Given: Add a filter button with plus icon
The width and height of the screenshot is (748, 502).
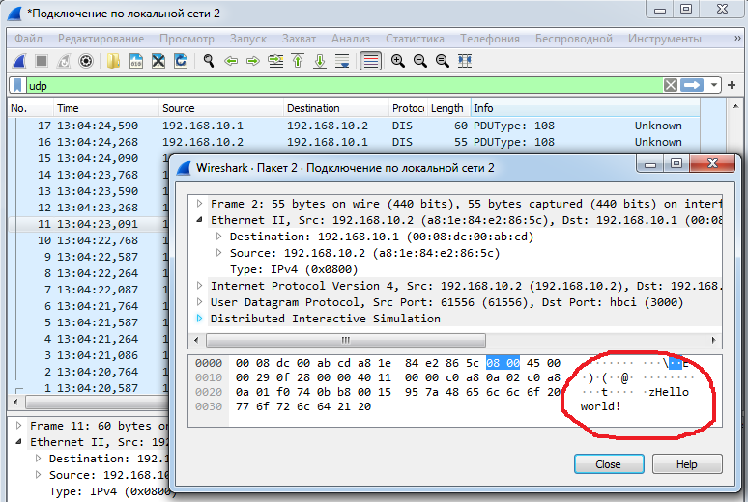Looking at the screenshot, I should (732, 85).
